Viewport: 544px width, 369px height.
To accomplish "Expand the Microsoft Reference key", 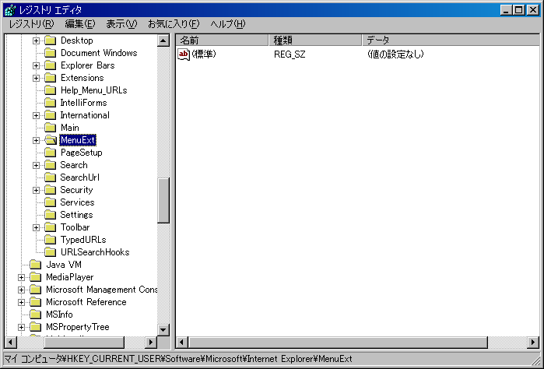I will 21,302.
